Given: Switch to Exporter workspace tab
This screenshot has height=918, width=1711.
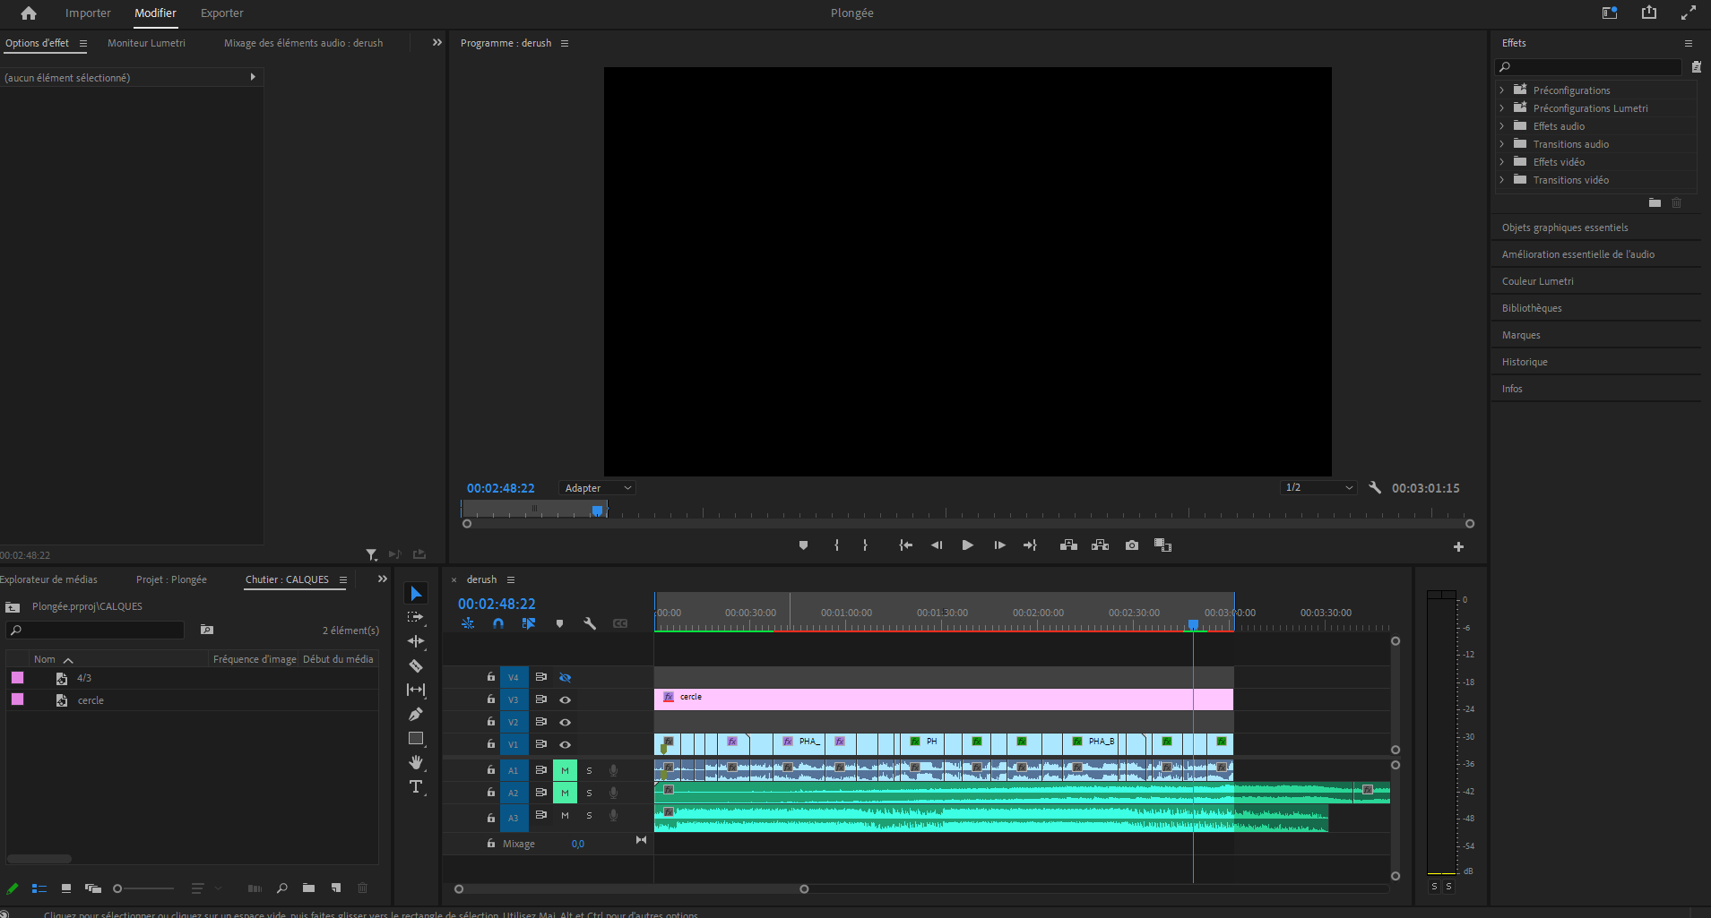Looking at the screenshot, I should (x=222, y=13).
